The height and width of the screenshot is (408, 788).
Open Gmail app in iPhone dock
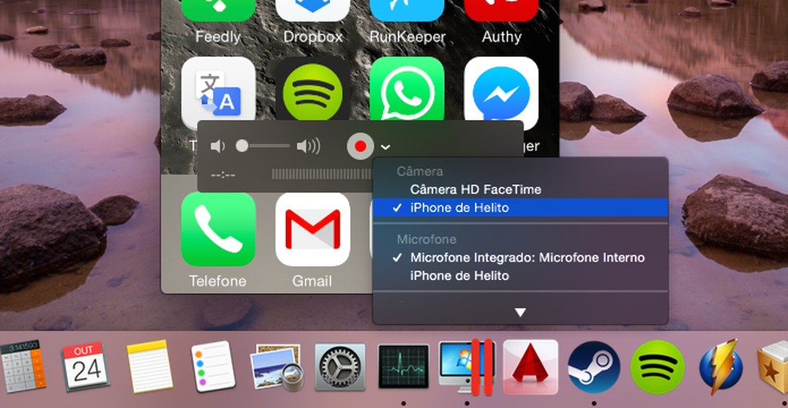[312, 230]
